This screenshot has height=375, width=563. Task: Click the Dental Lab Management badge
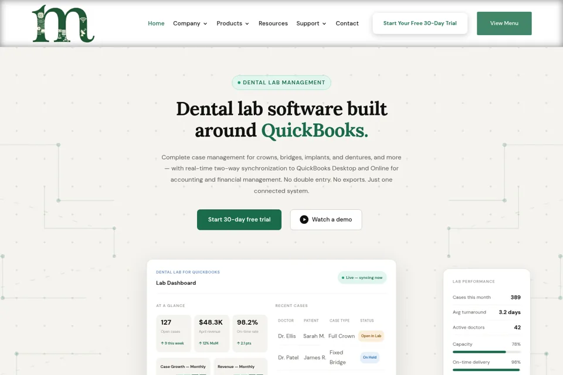click(x=281, y=83)
